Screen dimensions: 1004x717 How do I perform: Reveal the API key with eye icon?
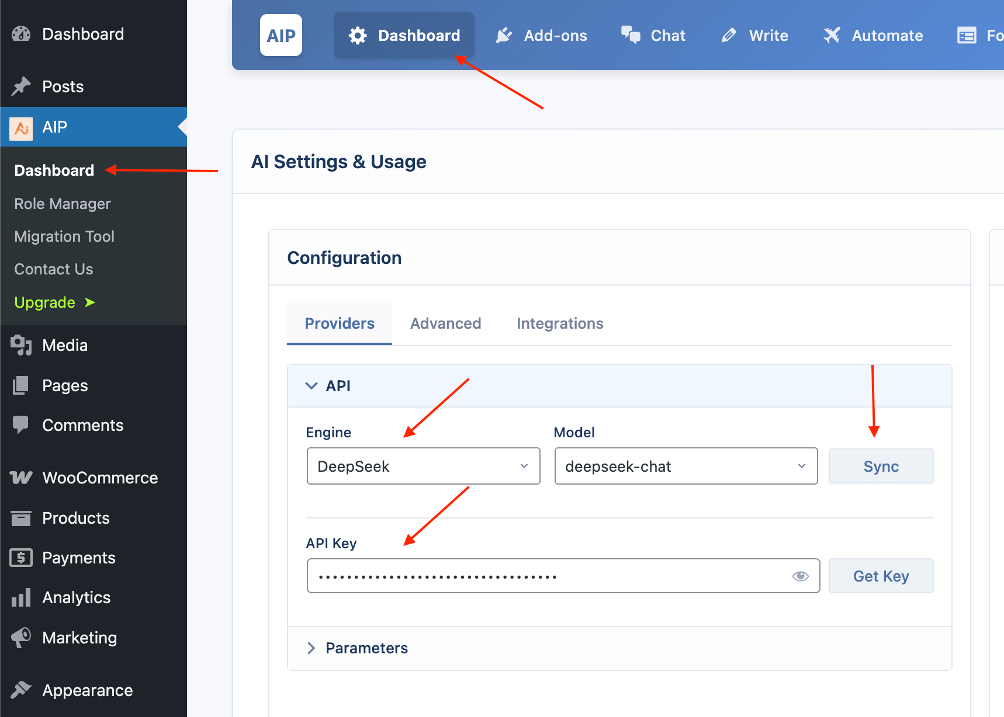point(800,576)
